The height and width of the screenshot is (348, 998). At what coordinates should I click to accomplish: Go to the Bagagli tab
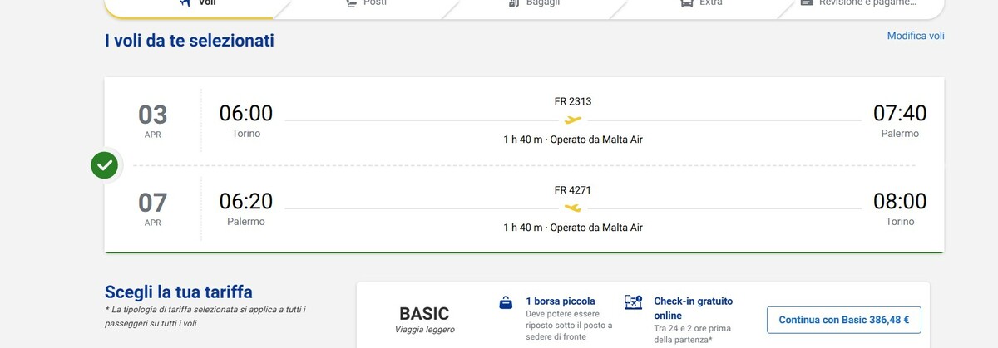[534, 3]
